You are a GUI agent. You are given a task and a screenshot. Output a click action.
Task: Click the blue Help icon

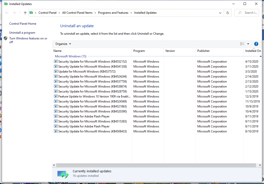pyautogui.click(x=256, y=44)
